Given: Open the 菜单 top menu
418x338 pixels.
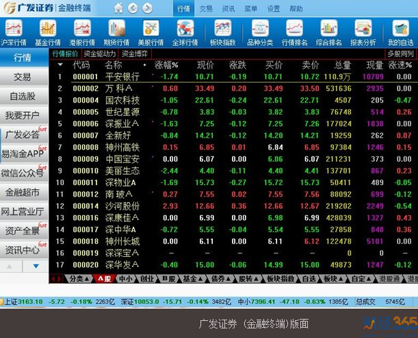Looking at the screenshot, I should [x=251, y=9].
